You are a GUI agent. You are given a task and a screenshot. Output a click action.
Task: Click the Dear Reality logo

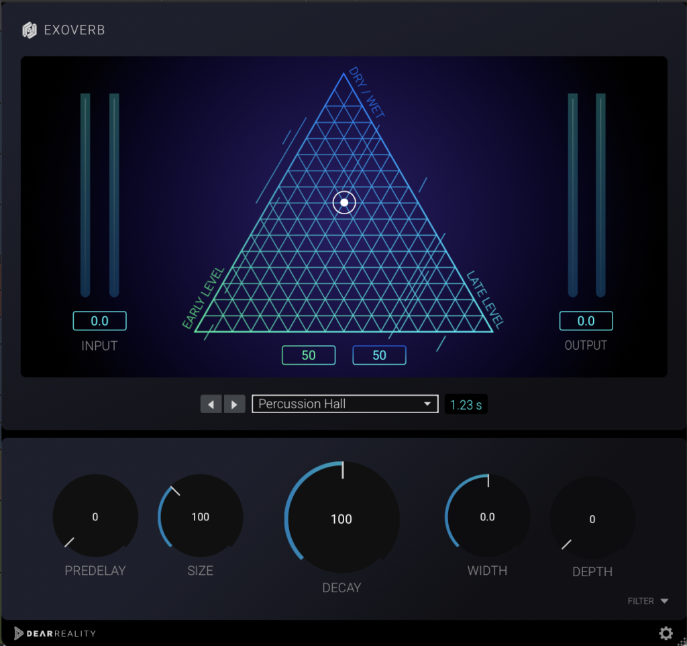point(55,633)
